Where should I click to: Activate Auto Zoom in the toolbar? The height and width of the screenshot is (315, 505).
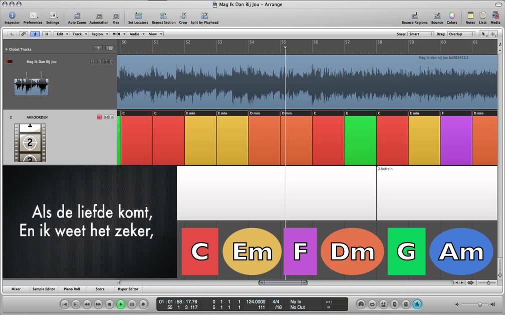(x=77, y=17)
